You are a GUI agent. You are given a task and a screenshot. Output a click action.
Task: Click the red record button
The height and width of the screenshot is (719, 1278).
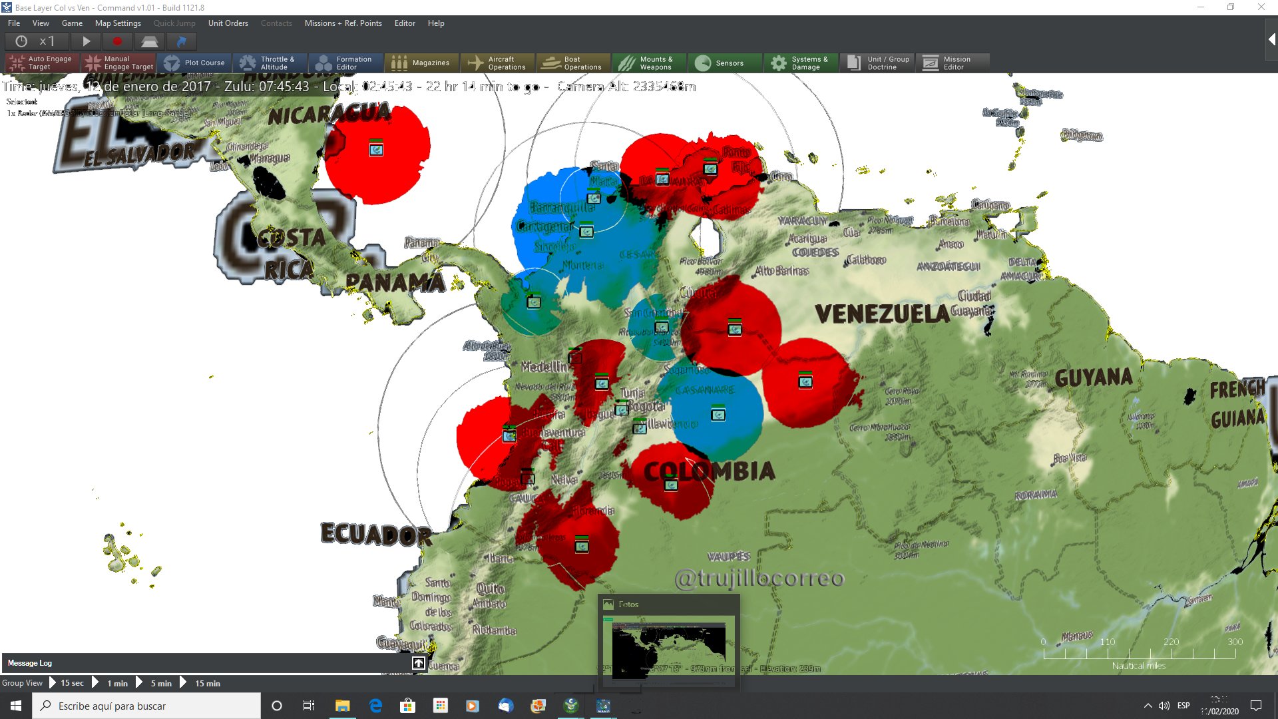pyautogui.click(x=117, y=41)
